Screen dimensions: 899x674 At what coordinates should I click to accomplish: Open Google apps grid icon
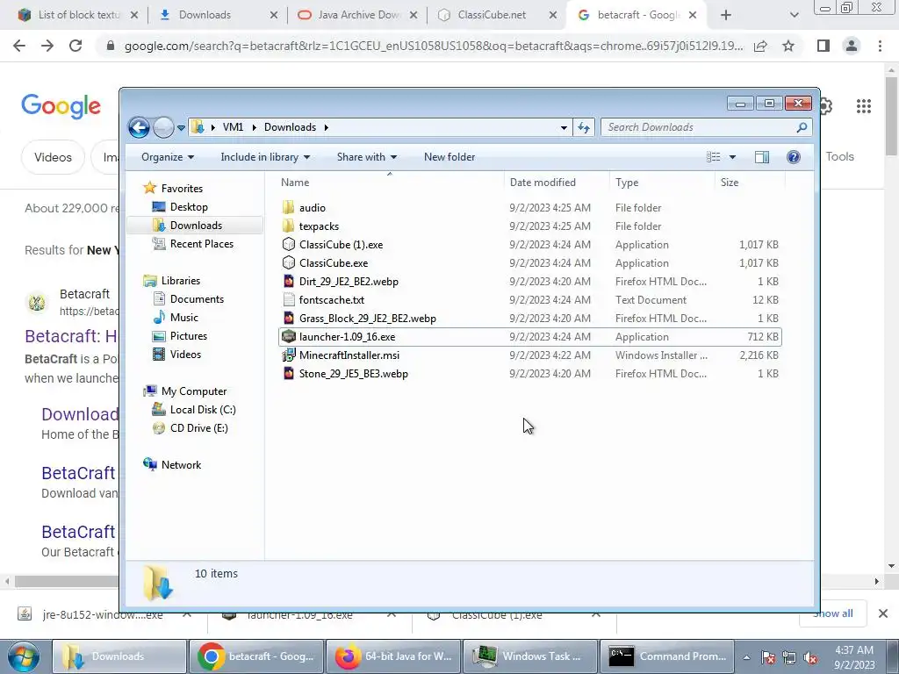(x=864, y=106)
